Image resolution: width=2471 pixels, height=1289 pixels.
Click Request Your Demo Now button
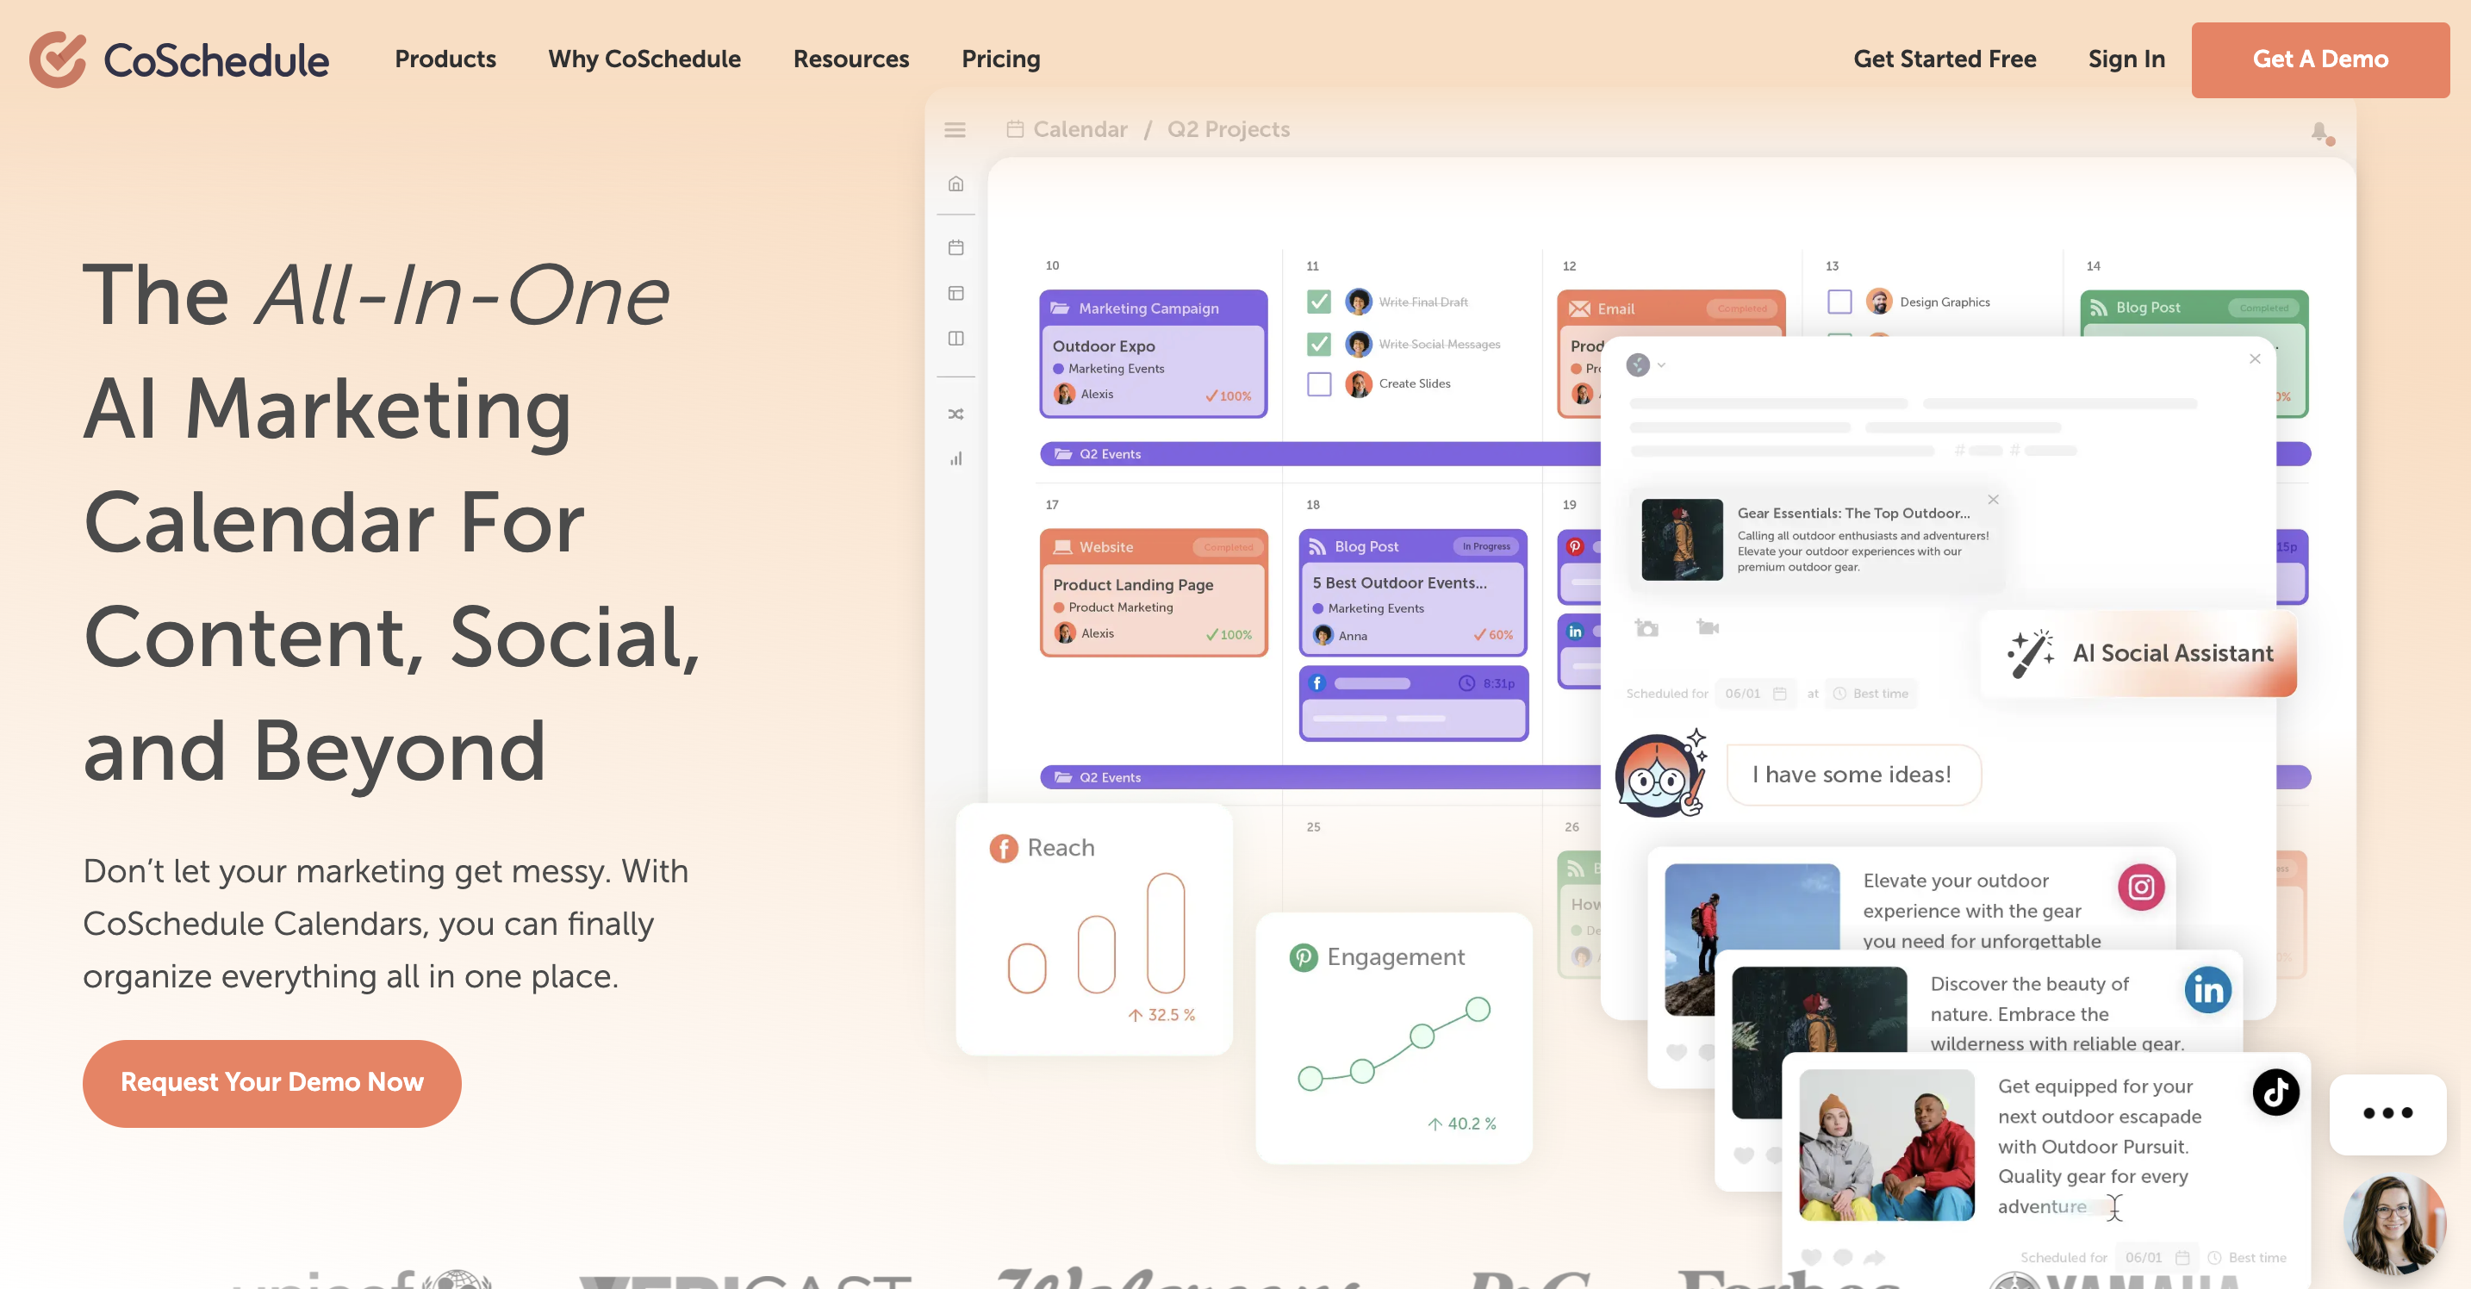(271, 1081)
